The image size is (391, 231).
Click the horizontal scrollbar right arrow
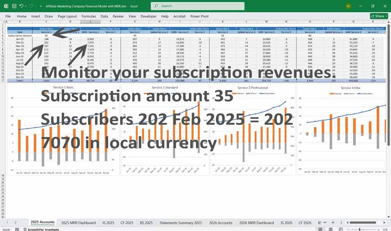[x=384, y=222]
